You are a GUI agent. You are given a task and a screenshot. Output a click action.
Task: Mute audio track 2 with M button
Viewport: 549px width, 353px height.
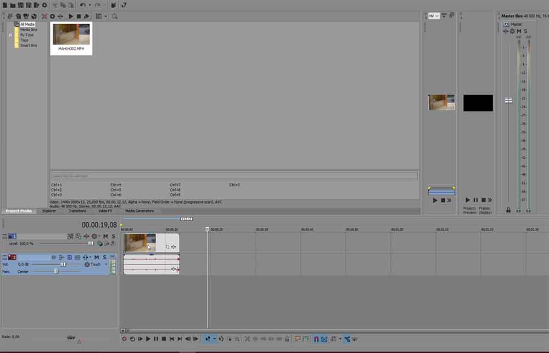pos(96,257)
